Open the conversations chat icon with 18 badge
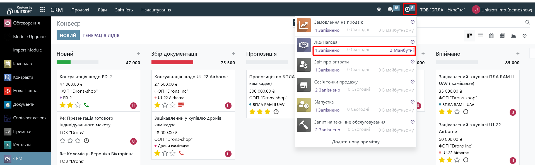This screenshot has height=165, width=535. tap(391, 10)
